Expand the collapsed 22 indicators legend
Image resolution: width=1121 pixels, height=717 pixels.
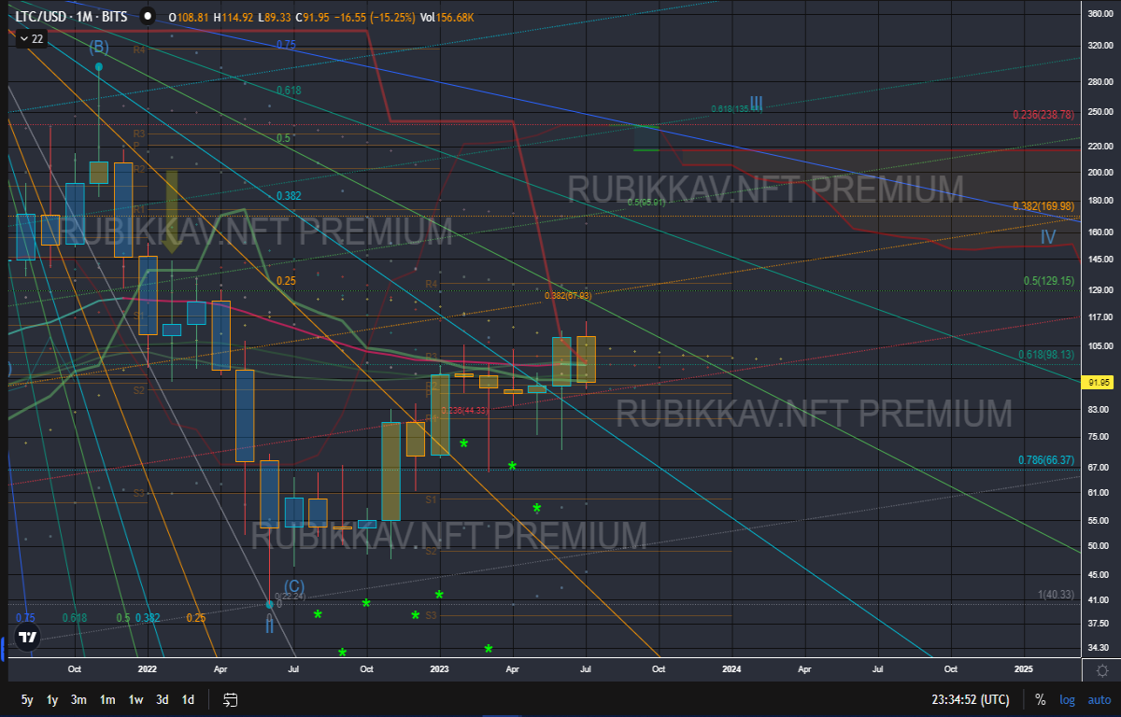coord(30,38)
